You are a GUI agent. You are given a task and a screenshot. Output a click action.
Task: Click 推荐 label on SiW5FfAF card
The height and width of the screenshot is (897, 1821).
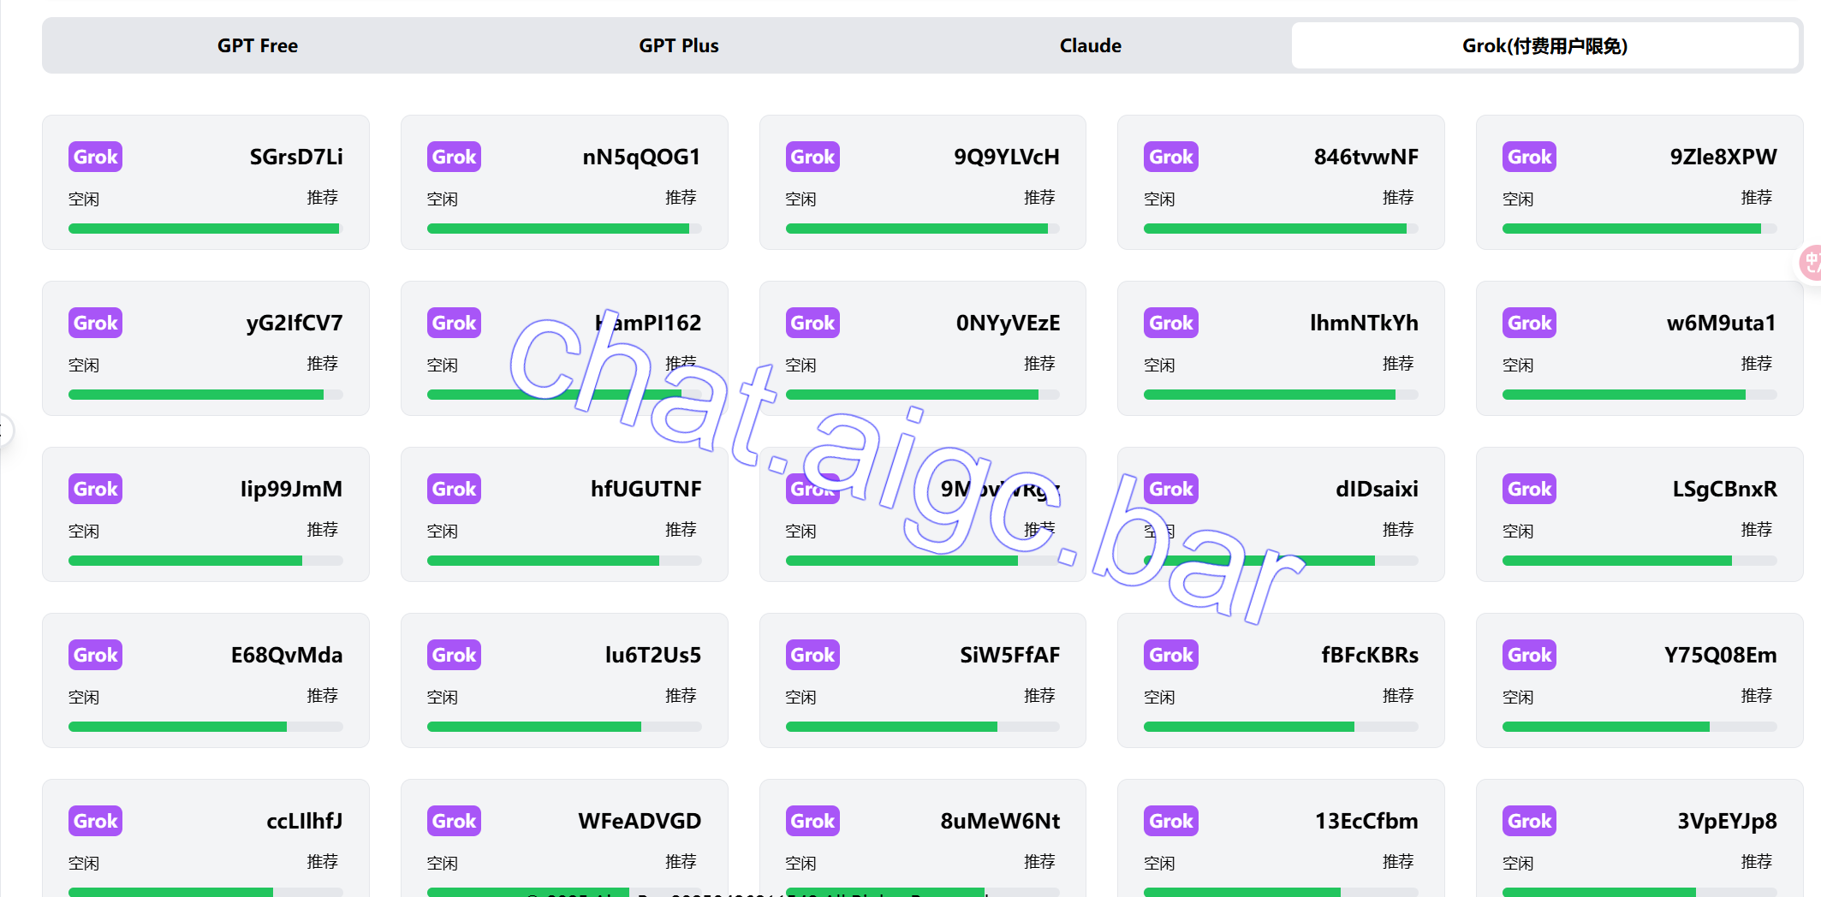click(x=1039, y=695)
